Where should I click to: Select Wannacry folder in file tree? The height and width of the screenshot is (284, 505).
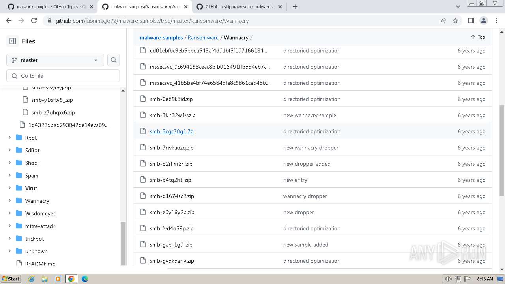point(37,201)
